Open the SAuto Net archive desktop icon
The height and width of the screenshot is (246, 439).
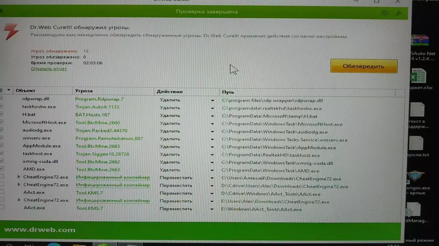pyautogui.click(x=422, y=47)
